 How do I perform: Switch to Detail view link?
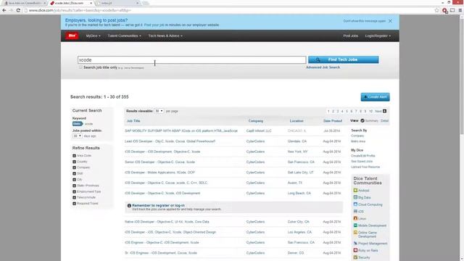(384, 121)
